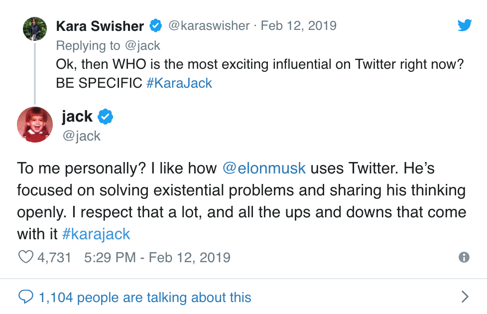The width and height of the screenshot is (487, 314).
Task: Click the #karajack hashtag in jack's reply
Action: pyautogui.click(x=97, y=234)
